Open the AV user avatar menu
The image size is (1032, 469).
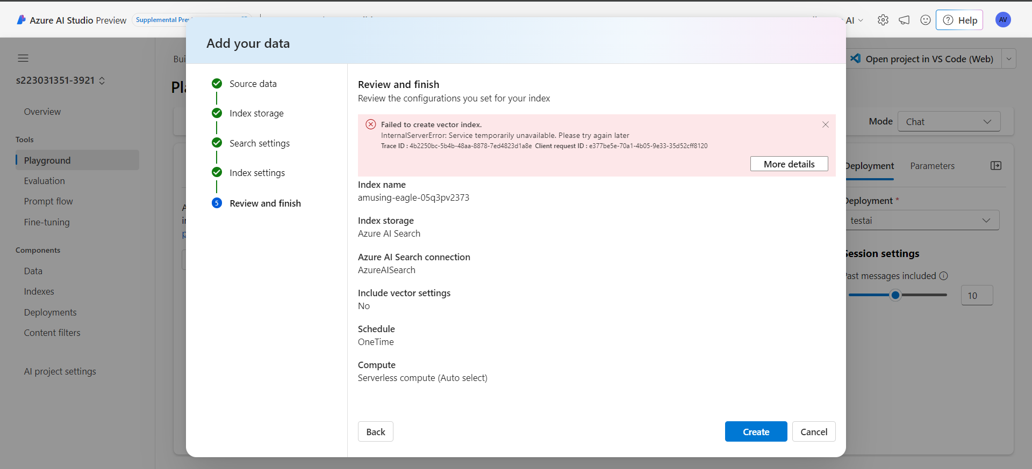pos(1002,20)
